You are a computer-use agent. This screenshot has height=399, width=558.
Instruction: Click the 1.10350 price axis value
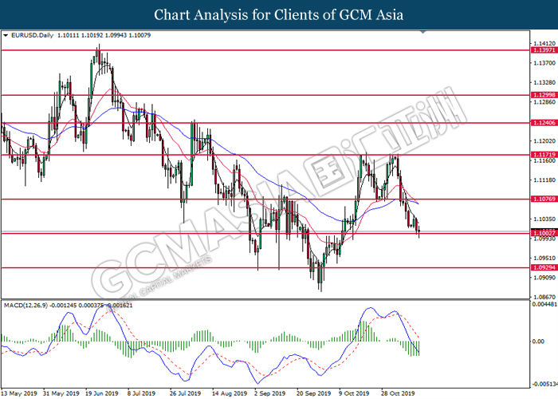tap(544, 219)
